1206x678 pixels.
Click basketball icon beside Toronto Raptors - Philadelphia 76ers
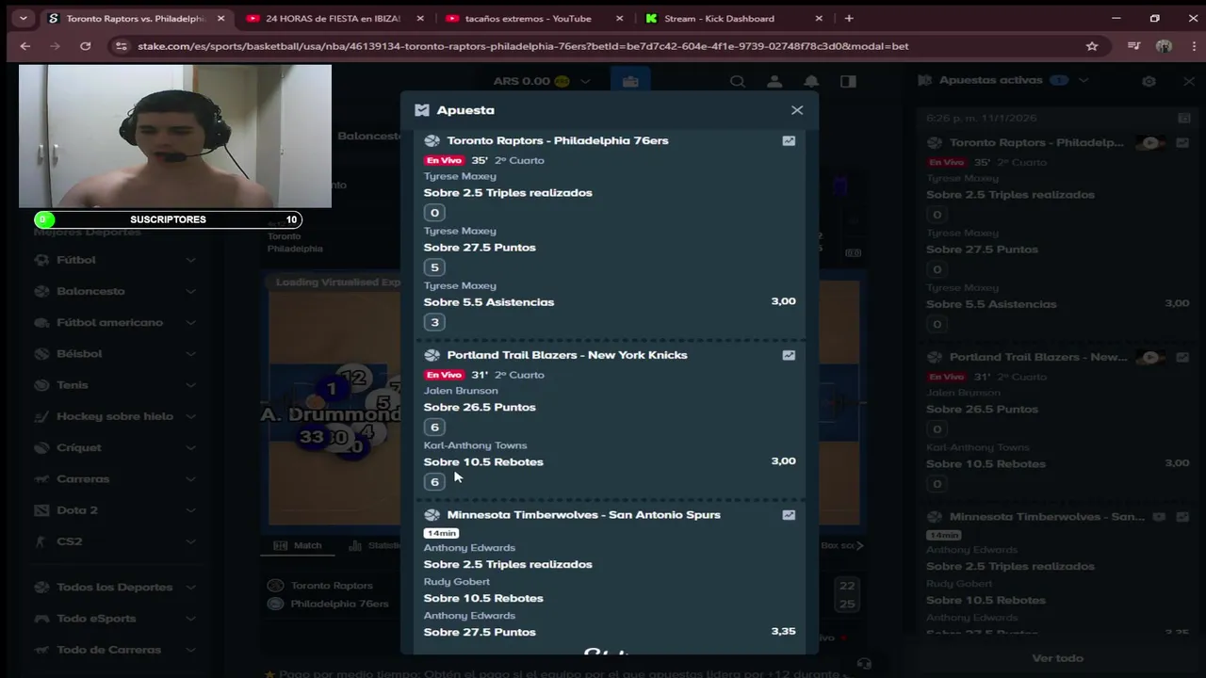coord(432,140)
